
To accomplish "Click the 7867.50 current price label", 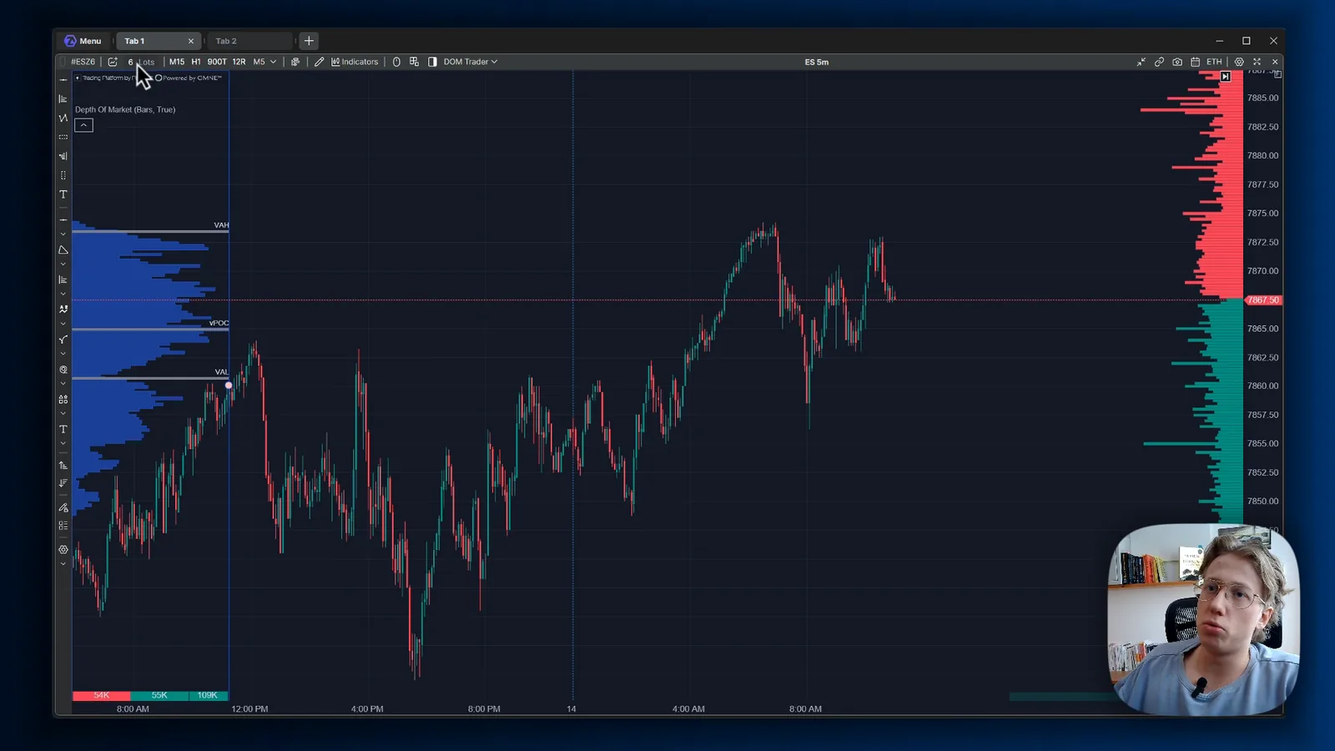I will 1263,300.
